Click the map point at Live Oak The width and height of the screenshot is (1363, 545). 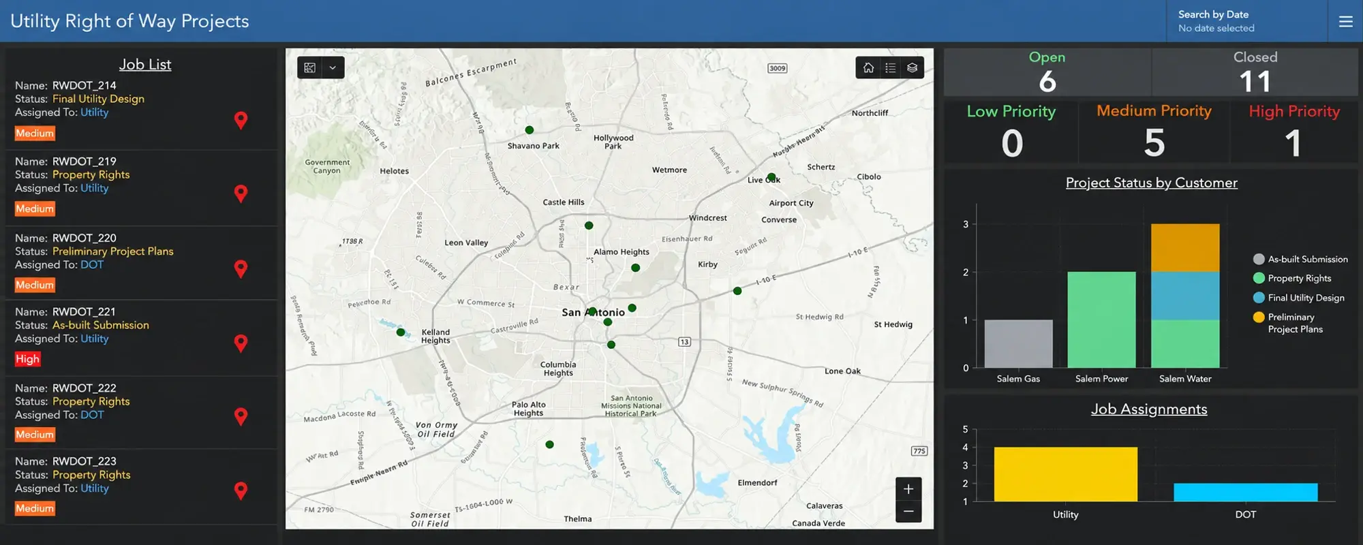[x=771, y=177]
